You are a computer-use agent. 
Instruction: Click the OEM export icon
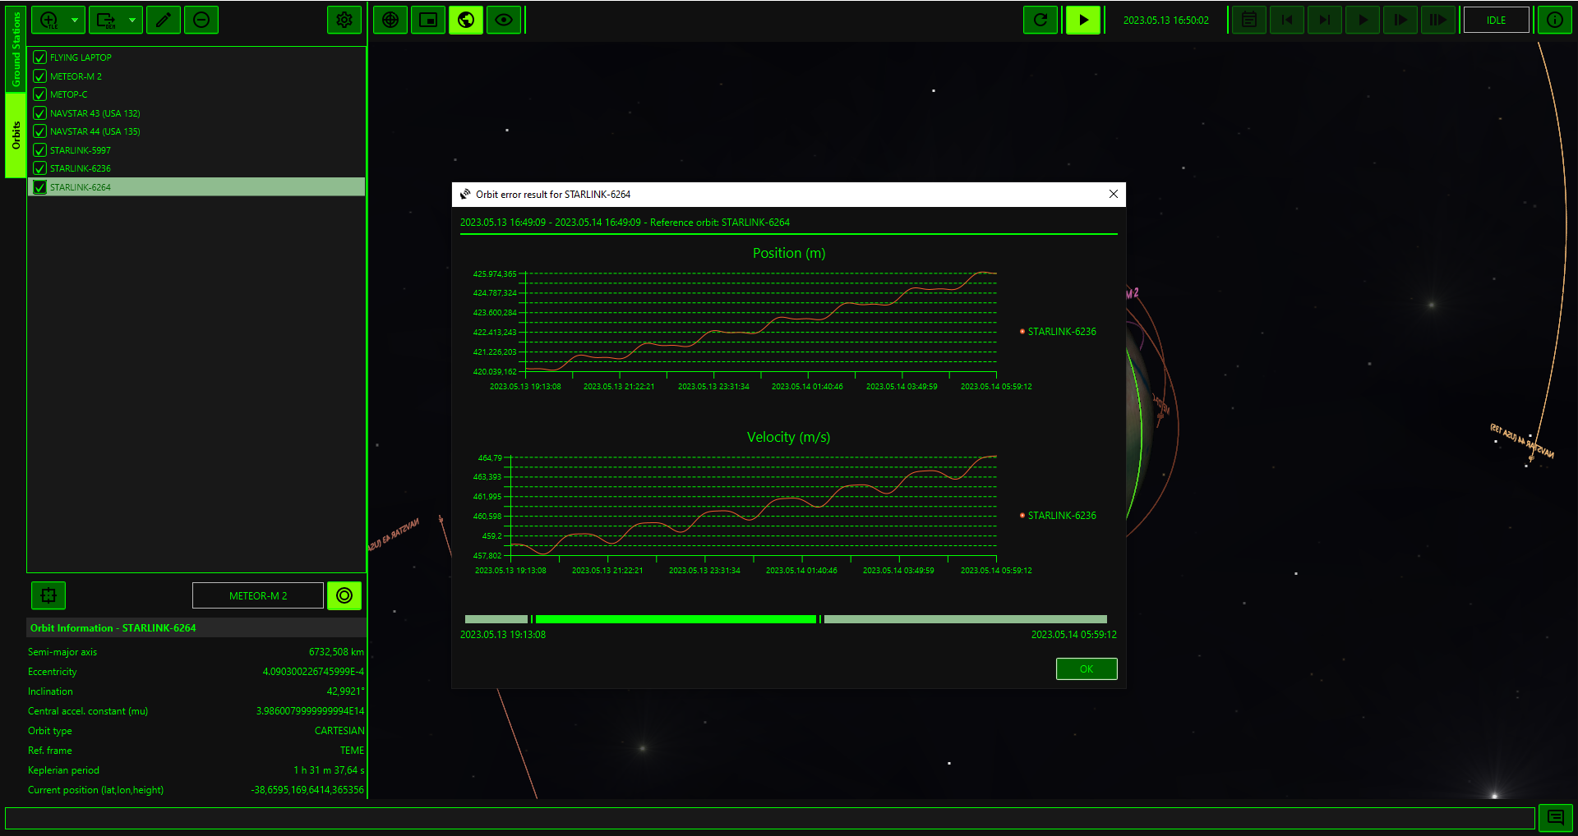pyautogui.click(x=107, y=20)
